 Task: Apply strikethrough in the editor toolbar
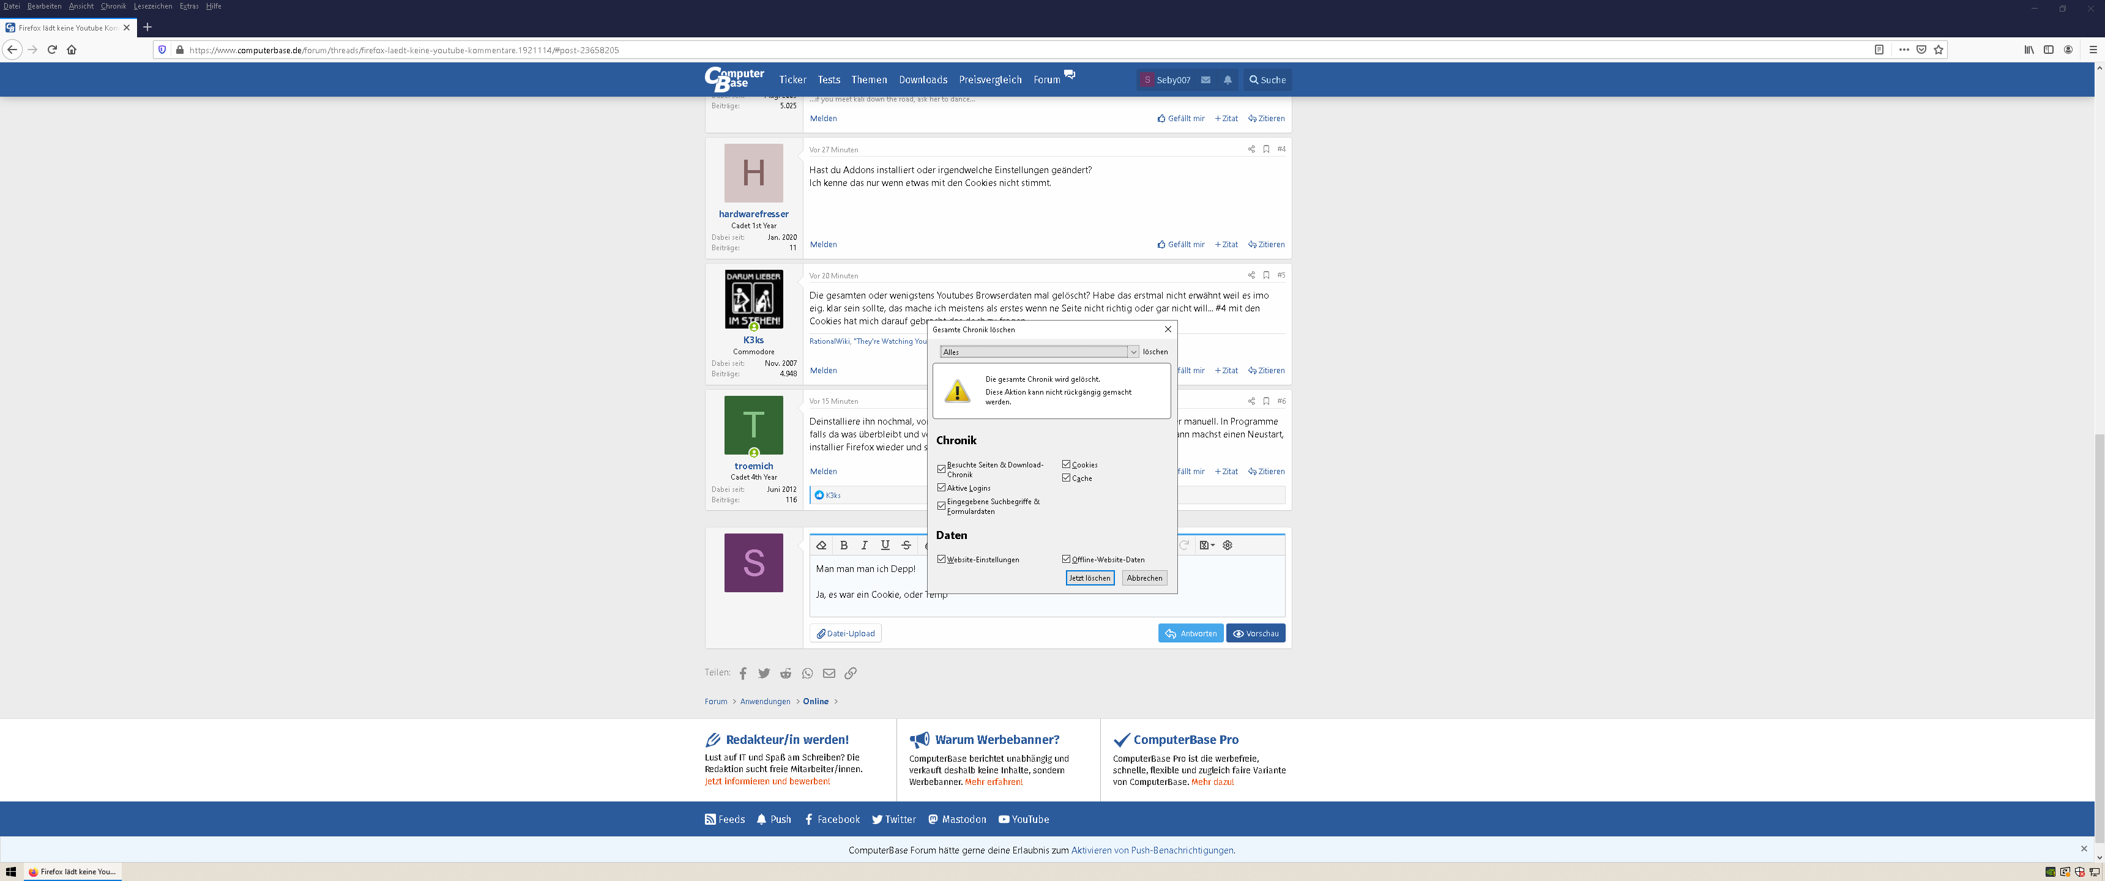(x=906, y=545)
